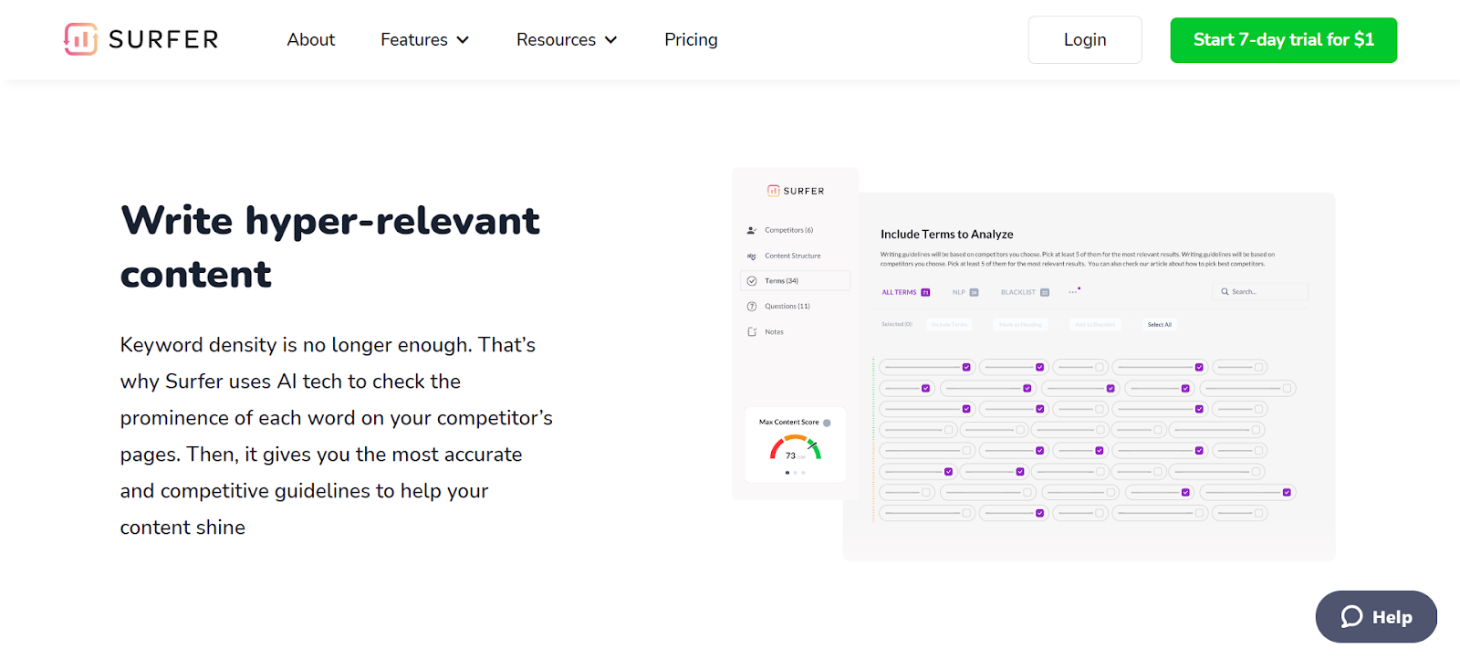
Task: Click the 'Include Terms to Analyze' heading
Action: (x=947, y=235)
